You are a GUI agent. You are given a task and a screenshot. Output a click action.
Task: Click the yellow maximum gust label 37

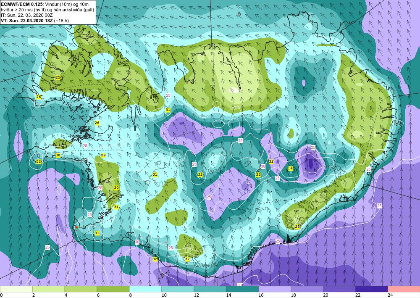pos(187,259)
